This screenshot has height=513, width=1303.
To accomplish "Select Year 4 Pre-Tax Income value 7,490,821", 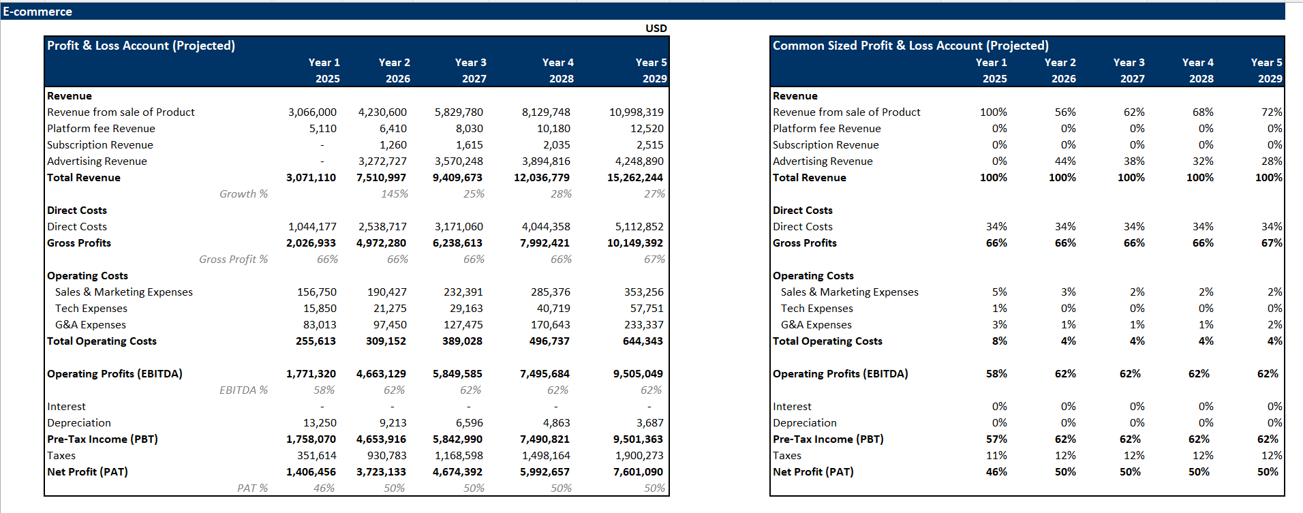I will click(x=545, y=439).
